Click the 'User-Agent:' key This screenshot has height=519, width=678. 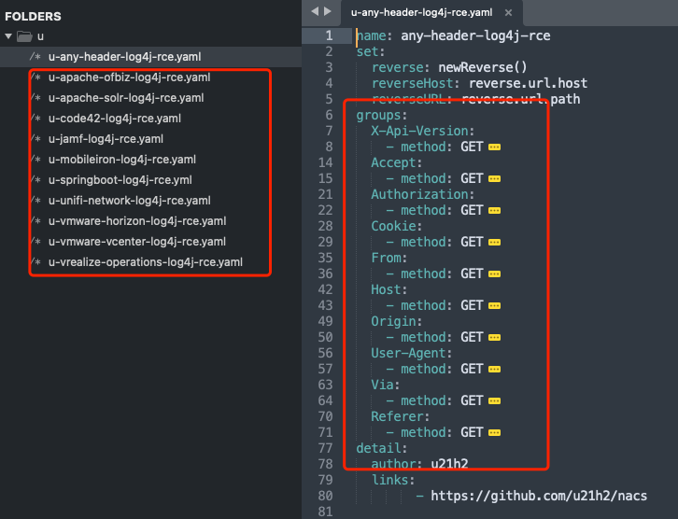[x=412, y=353]
